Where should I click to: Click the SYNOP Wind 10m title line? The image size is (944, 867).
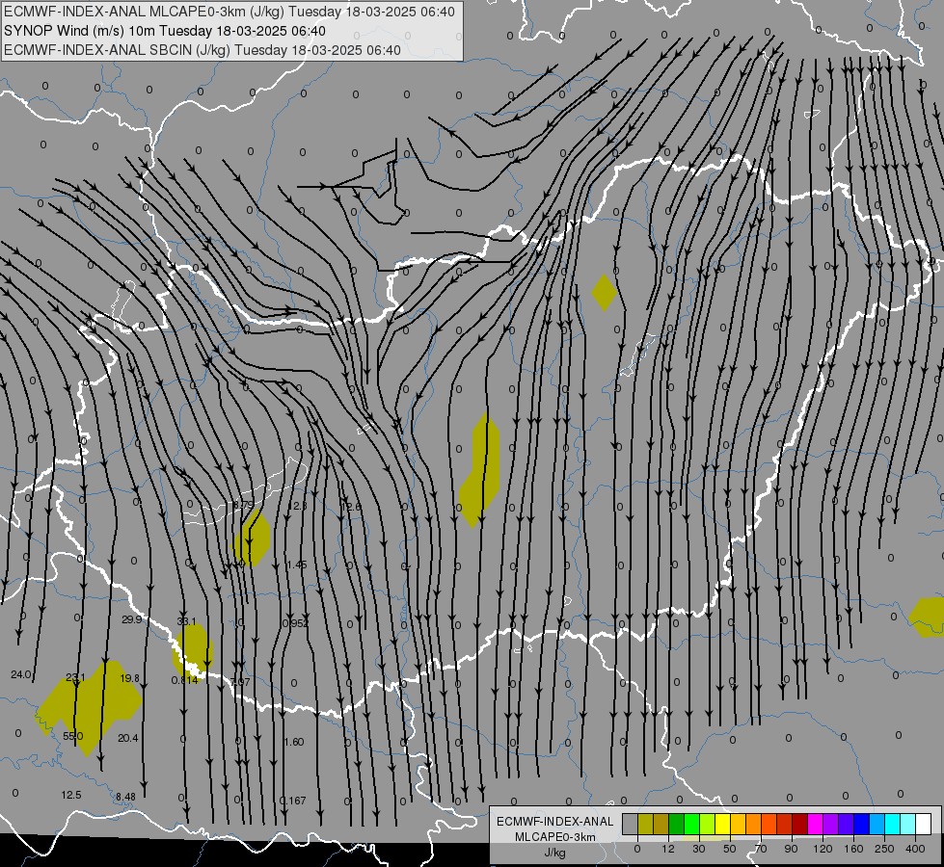[x=164, y=31]
